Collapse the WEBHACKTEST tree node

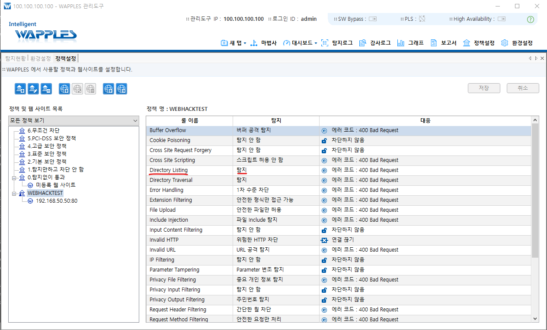click(x=15, y=193)
